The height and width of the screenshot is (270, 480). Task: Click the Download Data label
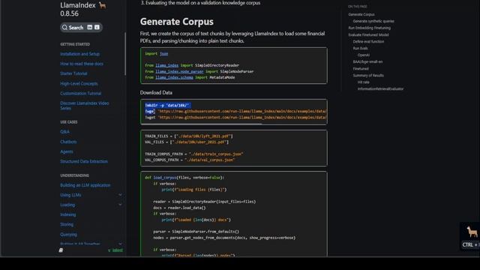[x=156, y=92]
